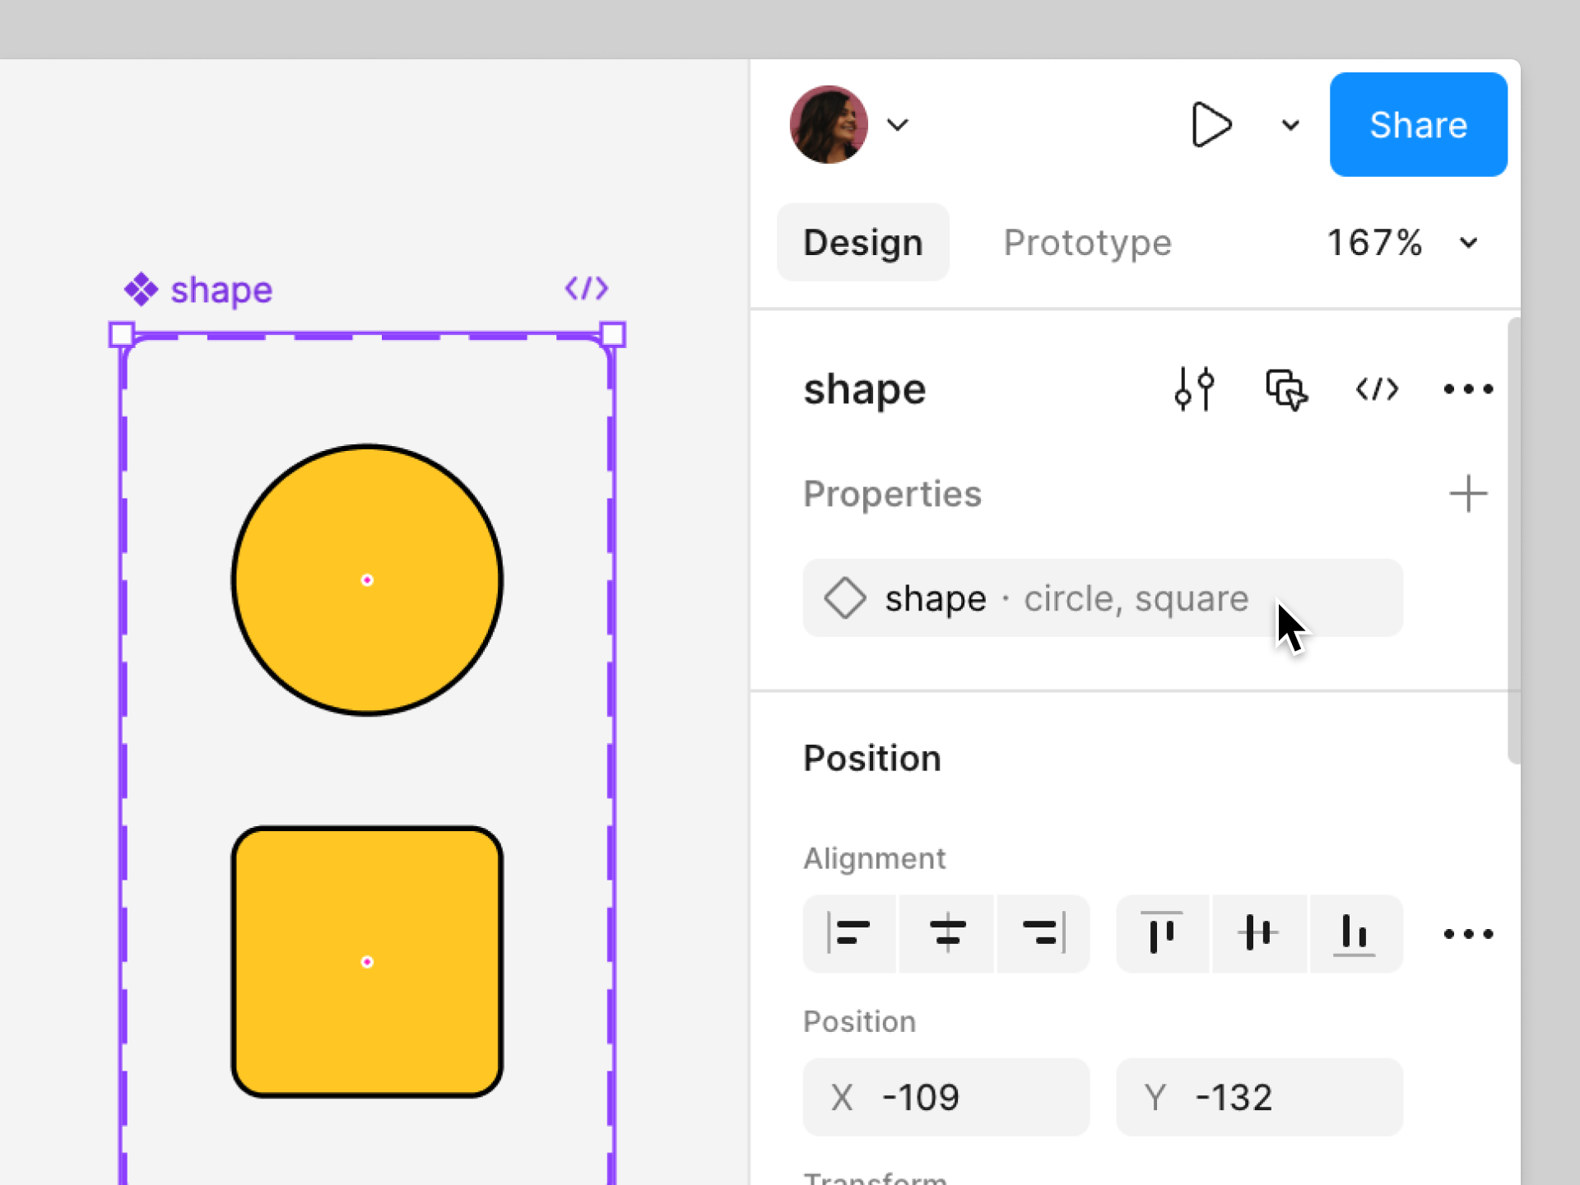Screen dimensions: 1580x1185
Task: Open the component configuration sliders icon
Action: click(1194, 388)
